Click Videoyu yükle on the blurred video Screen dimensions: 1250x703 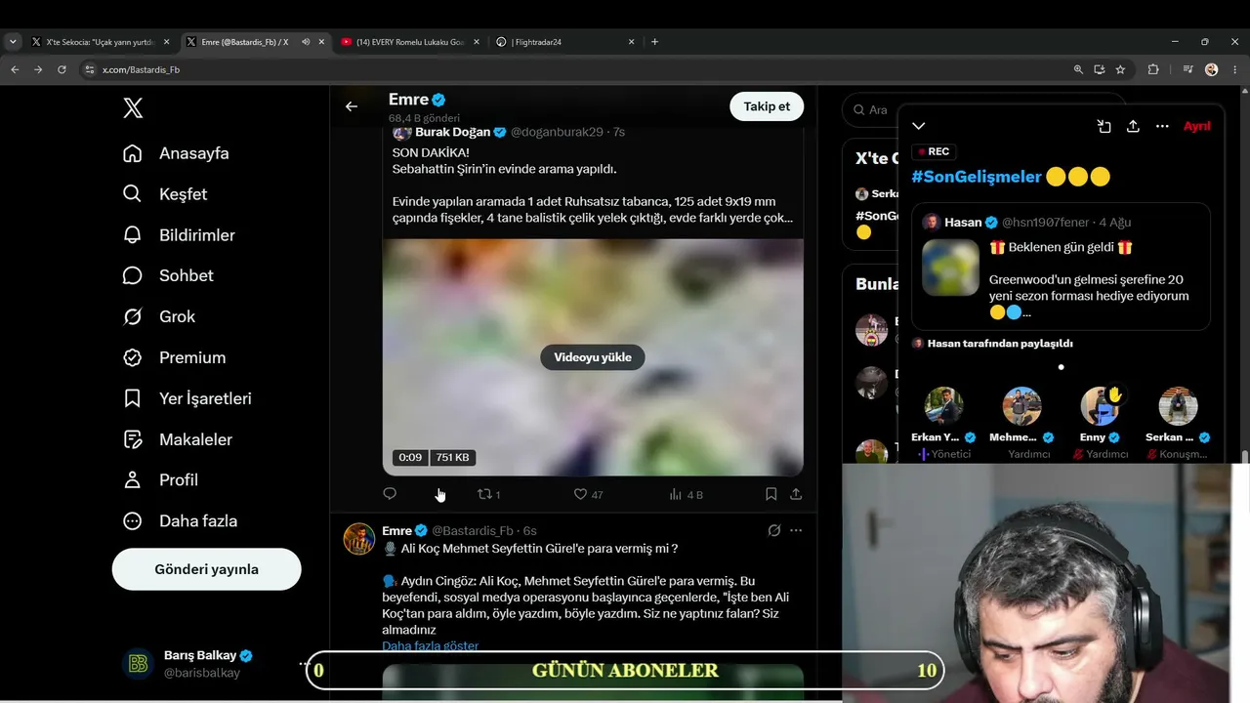click(x=593, y=357)
